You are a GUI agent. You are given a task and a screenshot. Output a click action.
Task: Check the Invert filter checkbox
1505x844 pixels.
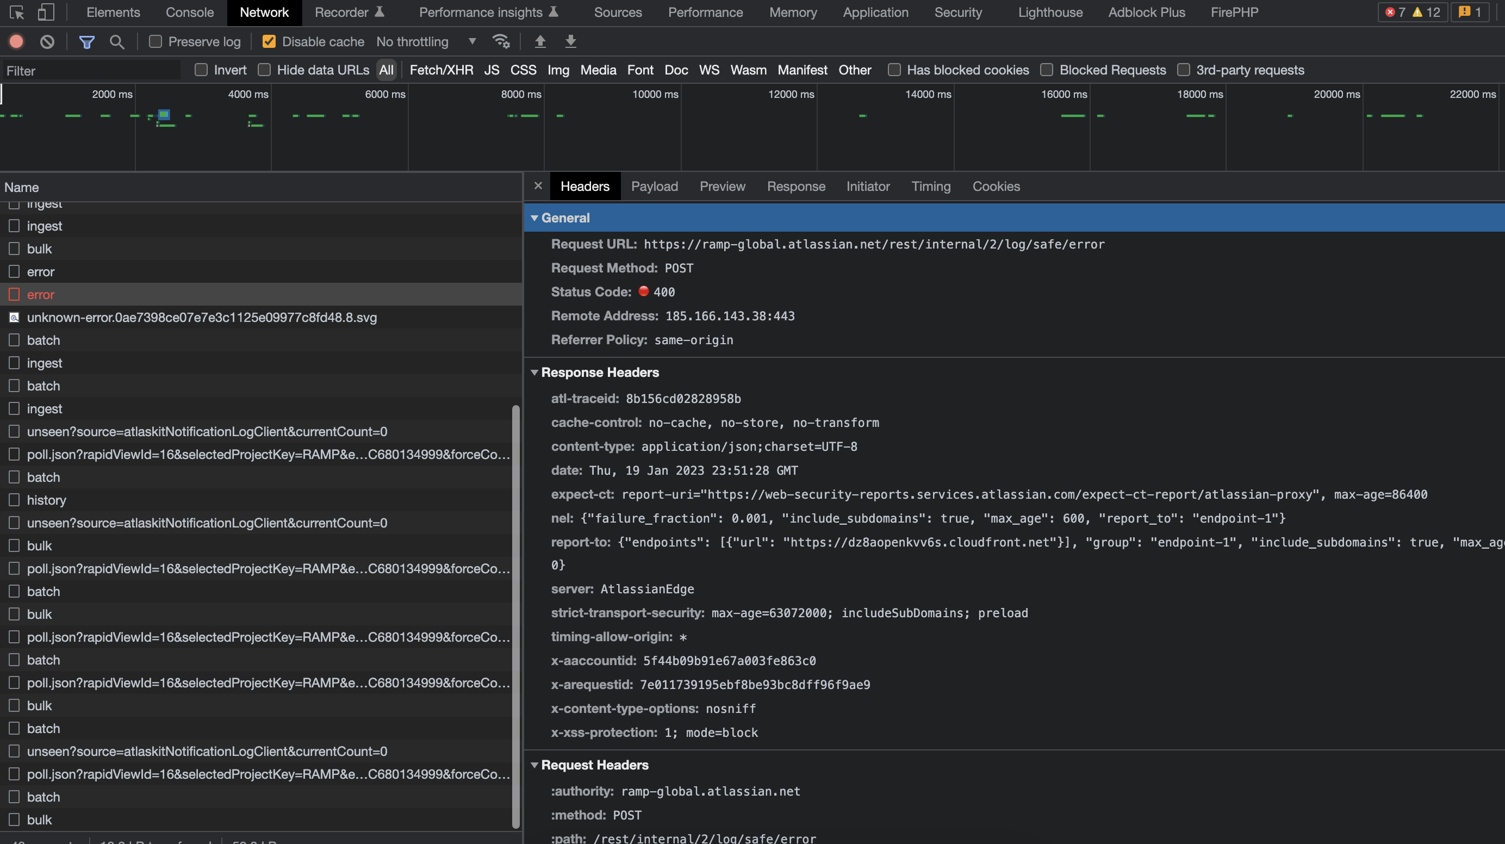(x=201, y=70)
